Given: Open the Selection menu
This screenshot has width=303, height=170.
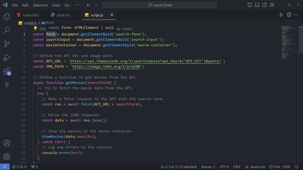Looking at the screenshot, I should click(40, 5).
